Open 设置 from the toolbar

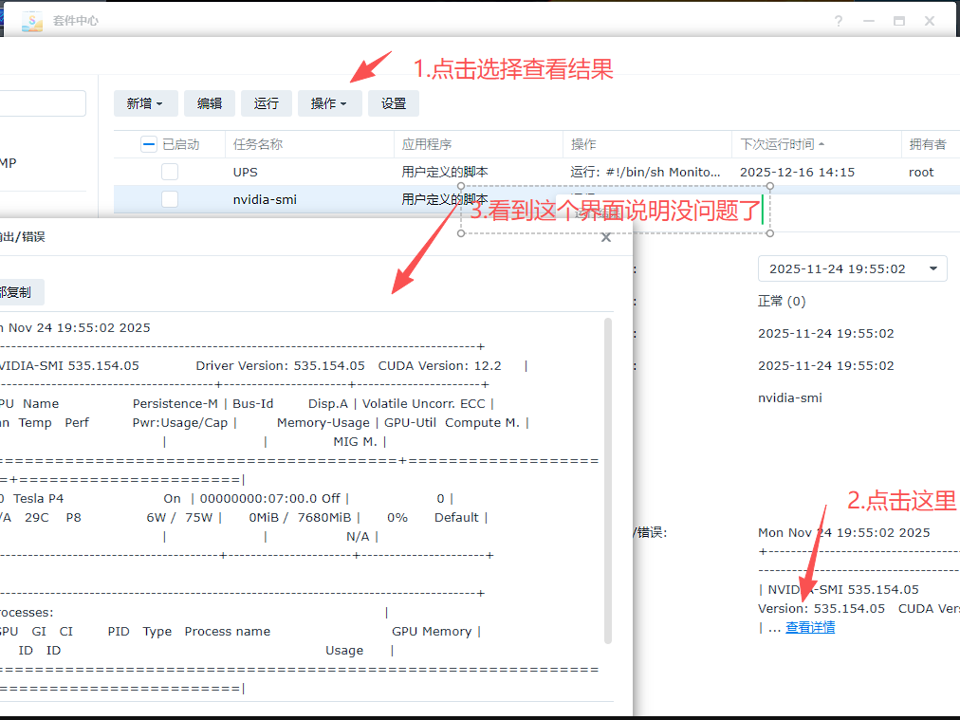394,103
